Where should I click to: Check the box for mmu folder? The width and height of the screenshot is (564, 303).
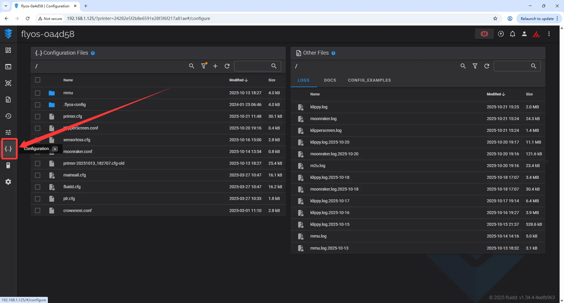[38, 93]
